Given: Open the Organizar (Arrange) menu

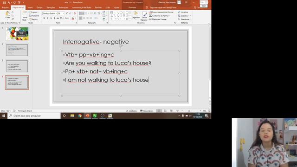Looking at the screenshot, I should 136,15.
